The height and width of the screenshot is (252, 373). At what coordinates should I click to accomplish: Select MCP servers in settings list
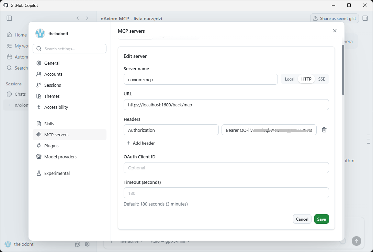click(x=69, y=135)
